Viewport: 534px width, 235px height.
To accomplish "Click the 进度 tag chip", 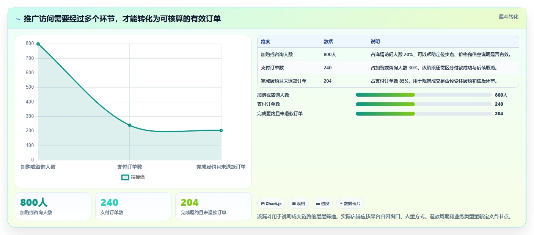I will 322,204.
